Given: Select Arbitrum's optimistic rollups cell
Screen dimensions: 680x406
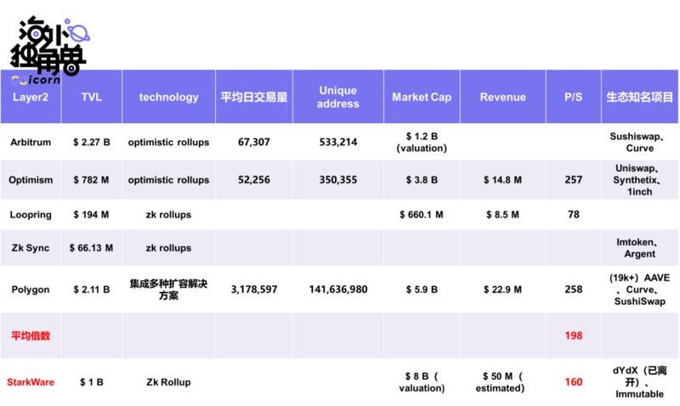Looking at the screenshot, I should click(x=168, y=142).
